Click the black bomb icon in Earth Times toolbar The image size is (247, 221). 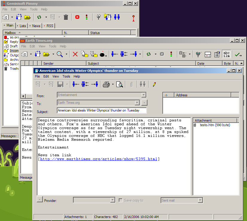(x=103, y=54)
